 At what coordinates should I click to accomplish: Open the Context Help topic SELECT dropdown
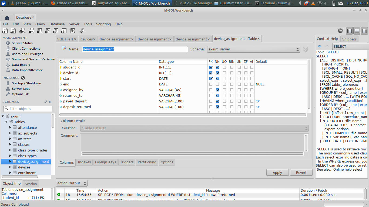point(350,46)
